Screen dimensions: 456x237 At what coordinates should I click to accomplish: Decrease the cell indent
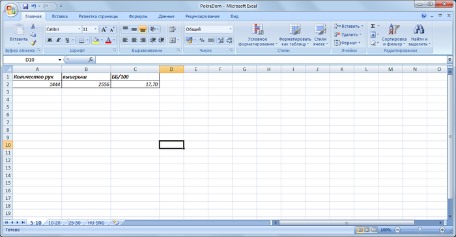tap(152, 40)
